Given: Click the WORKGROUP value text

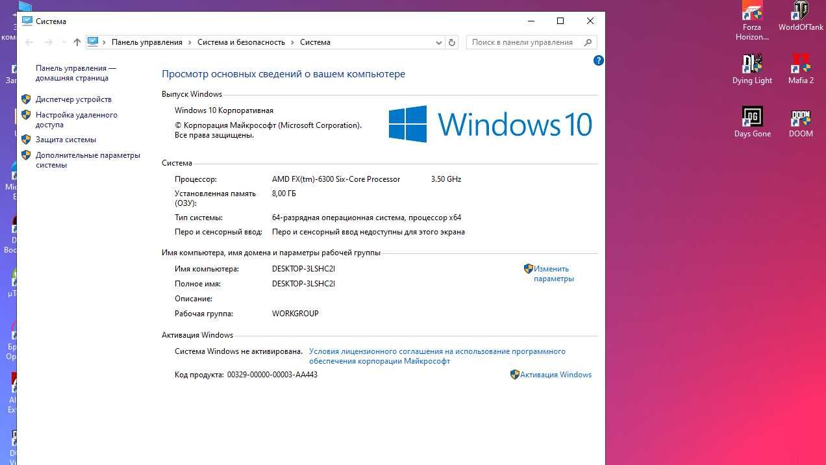Looking at the screenshot, I should coord(295,314).
